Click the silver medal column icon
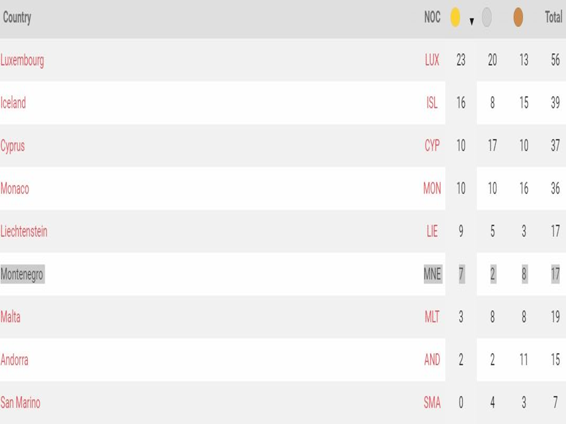This screenshot has width=566, height=424. [x=486, y=18]
